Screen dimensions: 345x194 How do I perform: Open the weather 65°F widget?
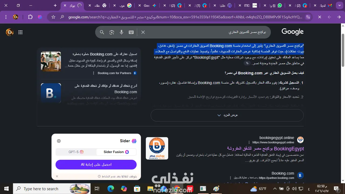(258, 189)
